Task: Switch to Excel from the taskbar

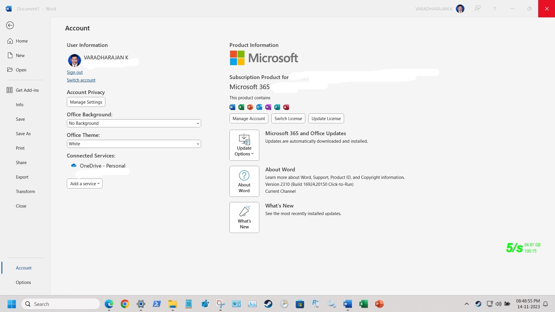Action: pos(363,304)
